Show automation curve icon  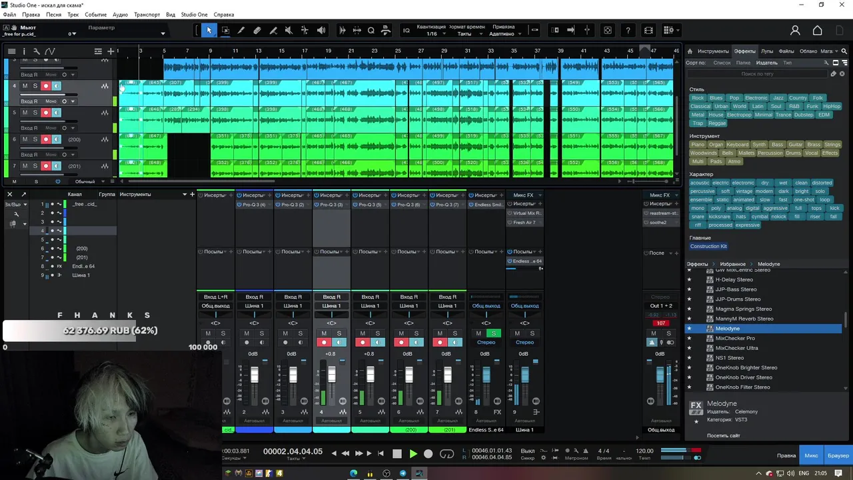click(50, 51)
